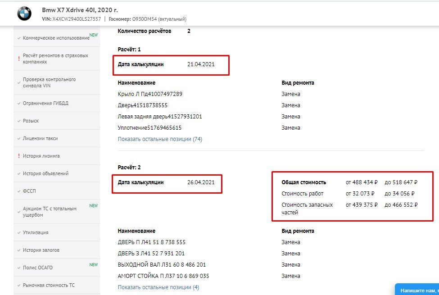The height and width of the screenshot is (295, 439).
Task: Click checkmark icon beside Полис ОСАГО
Action: click(19, 268)
